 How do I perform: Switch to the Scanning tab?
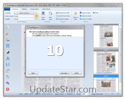coord(15,9)
